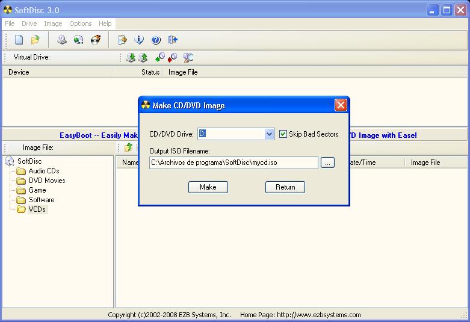Click the browse "..." button for output file
The height and width of the screenshot is (322, 470).
click(x=327, y=163)
